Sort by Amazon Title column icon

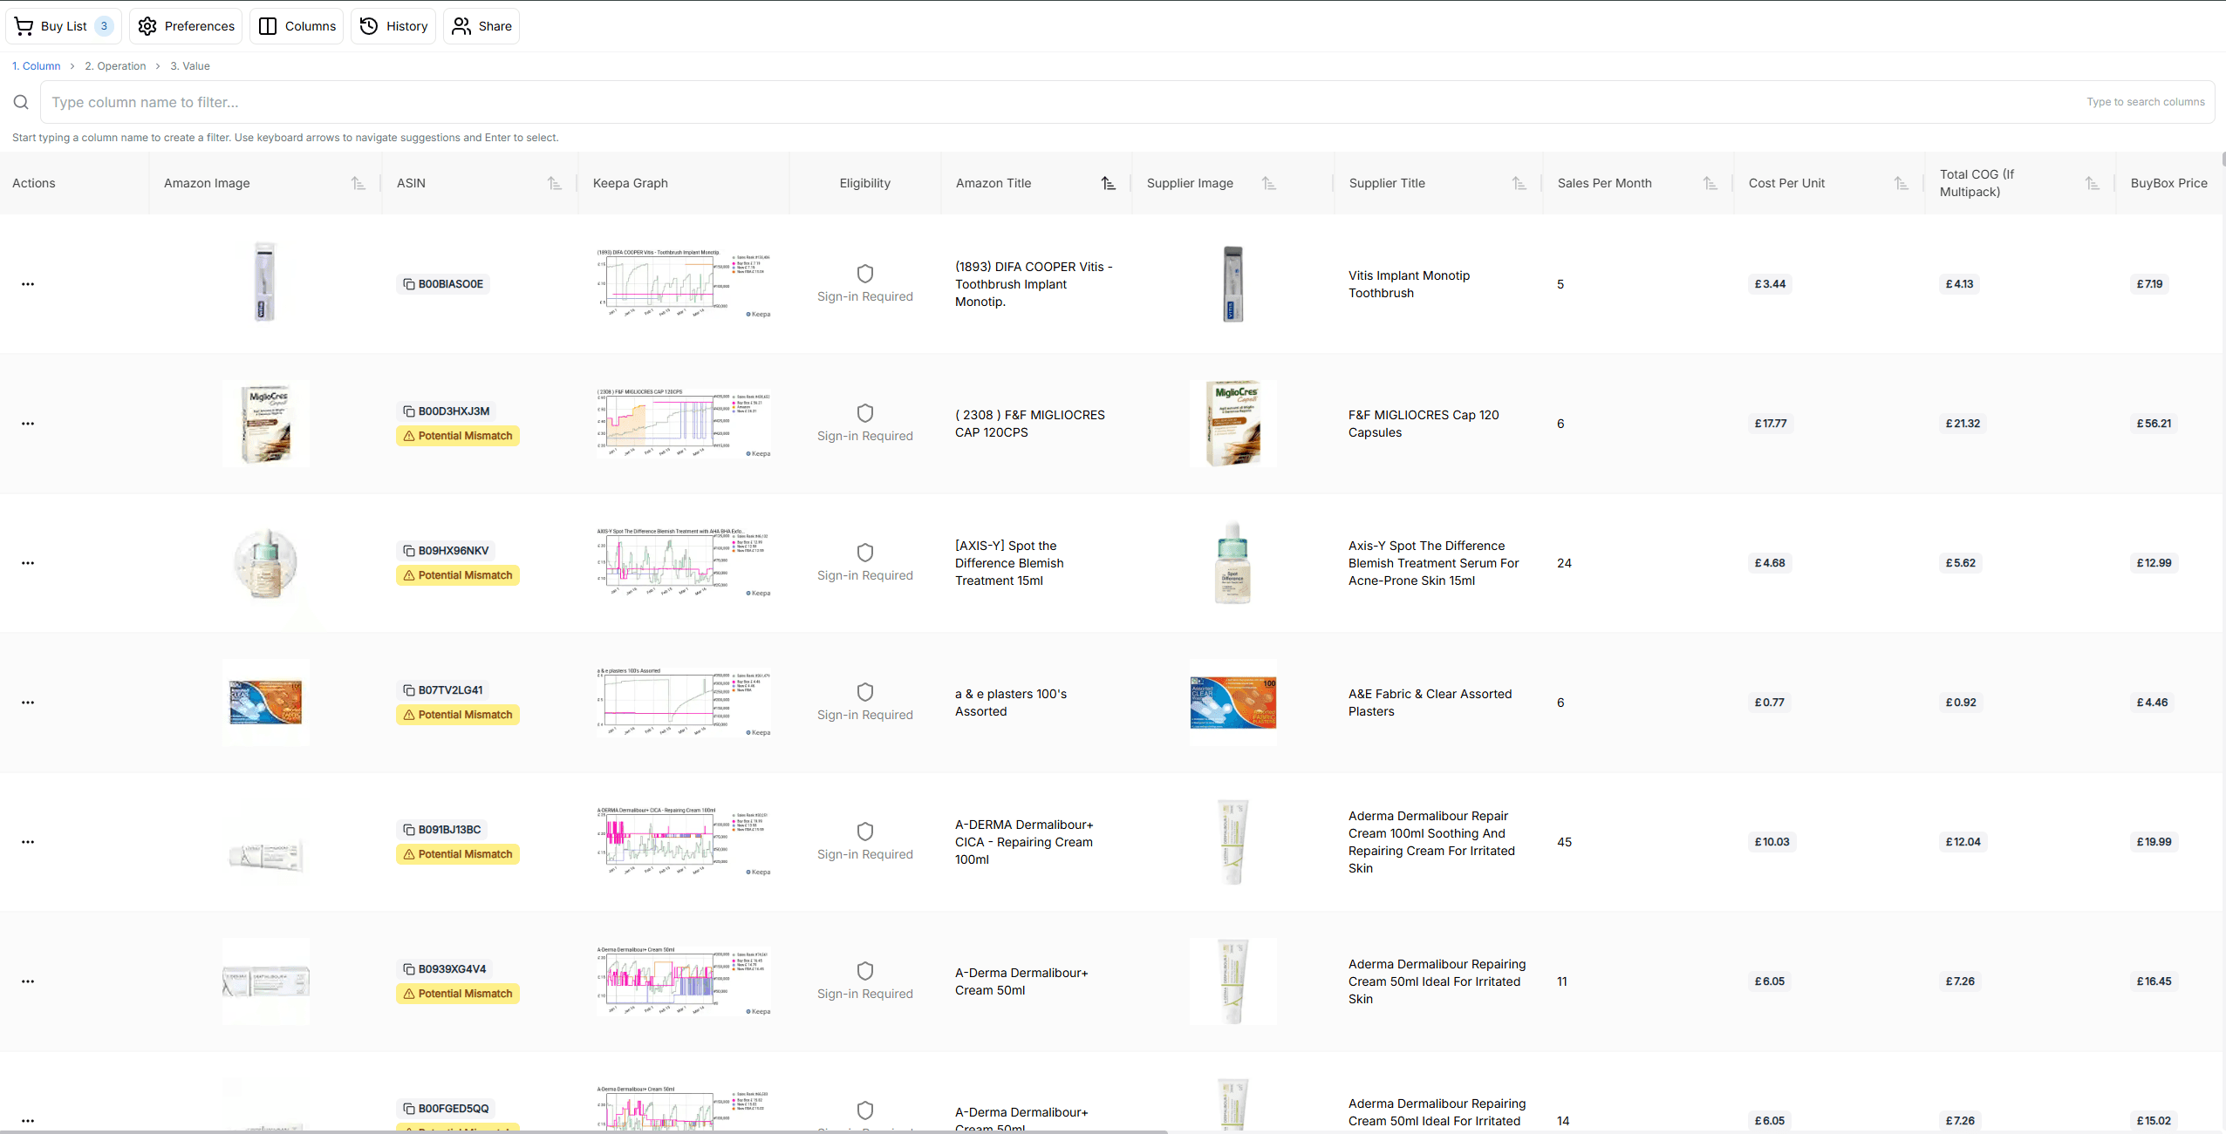coord(1109,183)
